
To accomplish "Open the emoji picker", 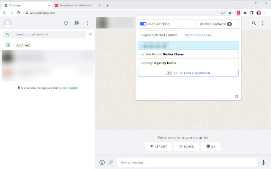I will pyautogui.click(x=102, y=162).
